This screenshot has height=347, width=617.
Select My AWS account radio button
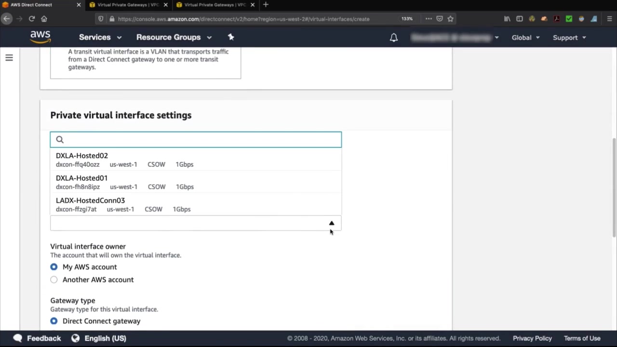(x=54, y=267)
